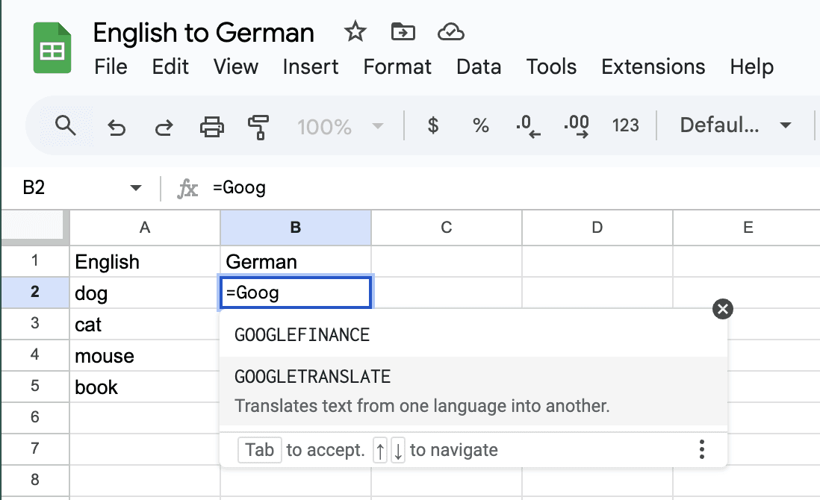Check the cloud save status icon

point(450,32)
